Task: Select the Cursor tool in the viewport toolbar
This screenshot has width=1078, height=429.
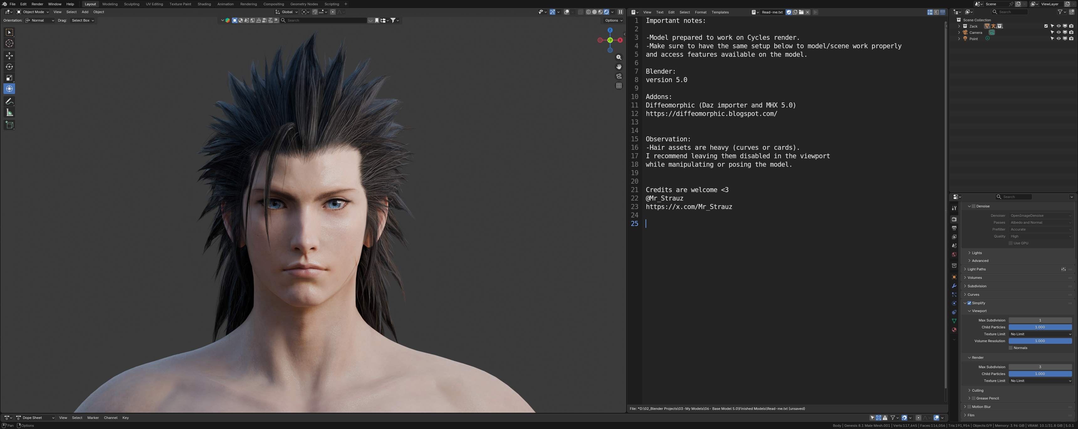Action: tap(9, 44)
